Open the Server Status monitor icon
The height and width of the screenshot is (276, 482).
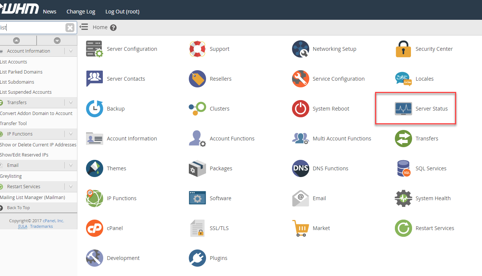pyautogui.click(x=403, y=109)
